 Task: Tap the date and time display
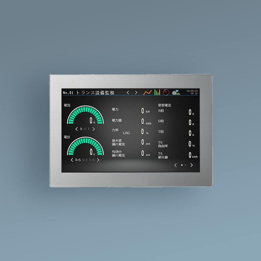point(192,92)
